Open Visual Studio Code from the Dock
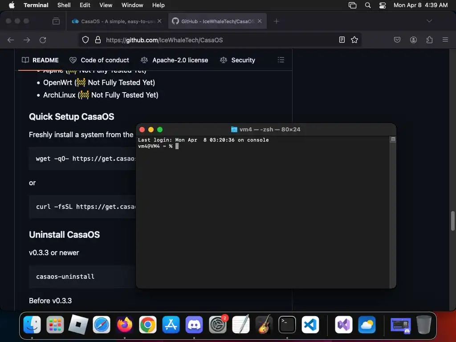The width and height of the screenshot is (456, 342). click(310, 324)
